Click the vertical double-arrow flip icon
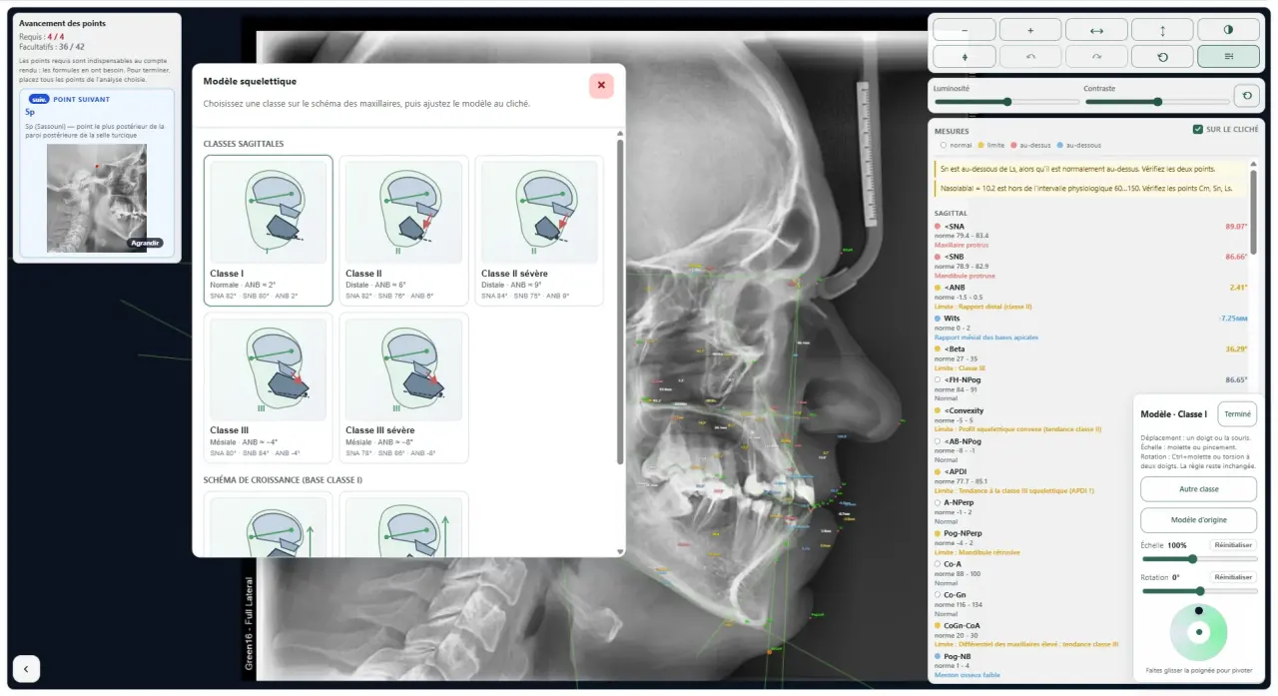 click(x=1163, y=30)
